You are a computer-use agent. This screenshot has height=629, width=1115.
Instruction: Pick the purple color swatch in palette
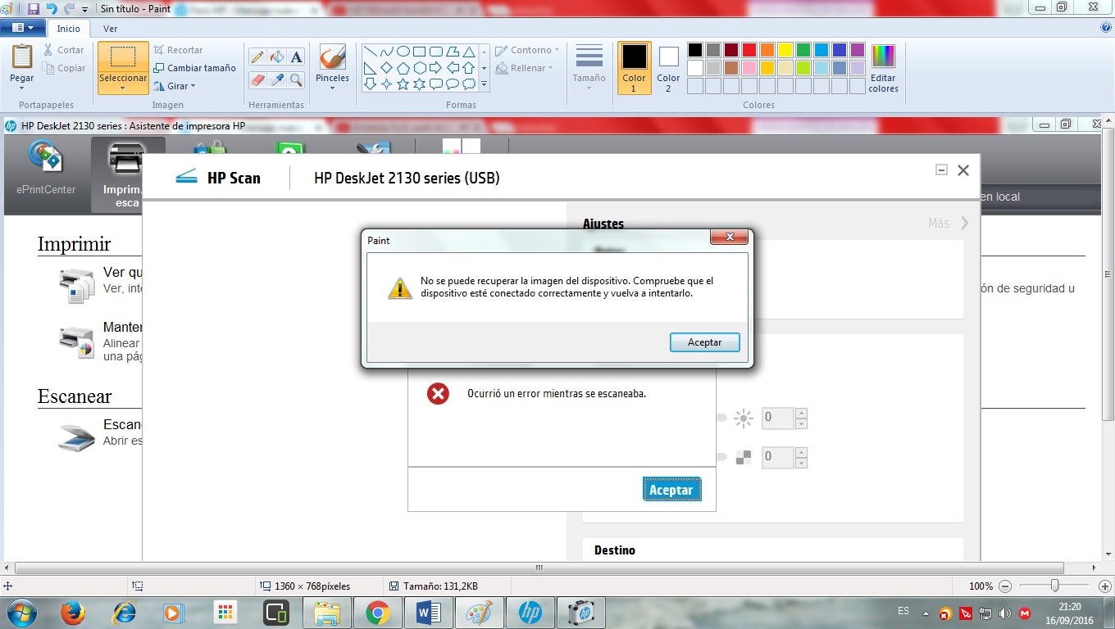858,50
